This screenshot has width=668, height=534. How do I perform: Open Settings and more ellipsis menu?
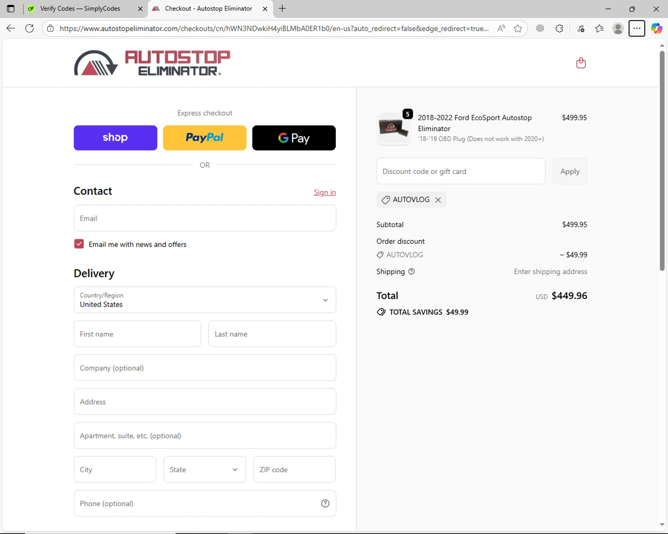click(637, 28)
